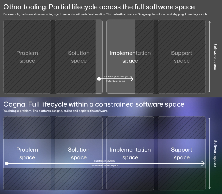Click the 'Full software space' label

(x=116, y=81)
